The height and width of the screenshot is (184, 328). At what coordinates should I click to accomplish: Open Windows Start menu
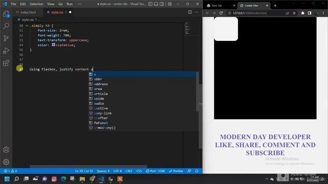7,179
